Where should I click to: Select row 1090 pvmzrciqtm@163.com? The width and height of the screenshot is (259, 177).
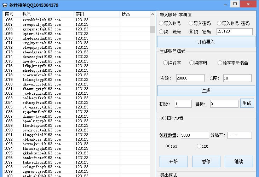tap(76, 130)
